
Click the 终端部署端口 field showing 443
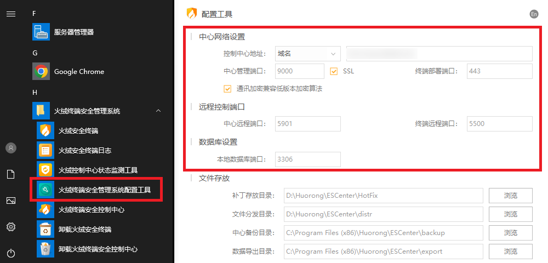pyautogui.click(x=499, y=71)
